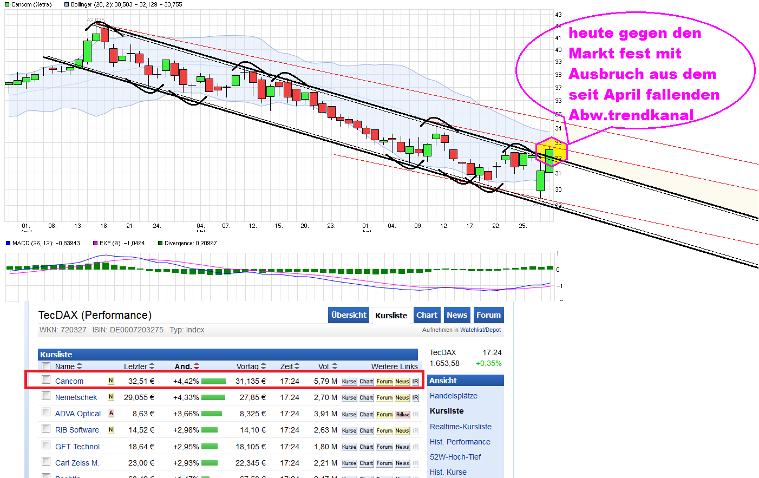
Task: Open Chart icon in the Cancom row
Action: [367, 382]
